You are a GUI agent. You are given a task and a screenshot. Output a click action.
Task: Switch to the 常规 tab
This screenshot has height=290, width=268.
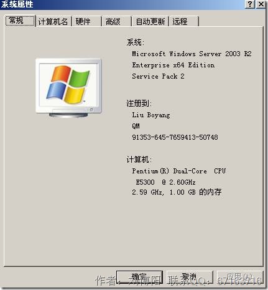click(x=20, y=21)
